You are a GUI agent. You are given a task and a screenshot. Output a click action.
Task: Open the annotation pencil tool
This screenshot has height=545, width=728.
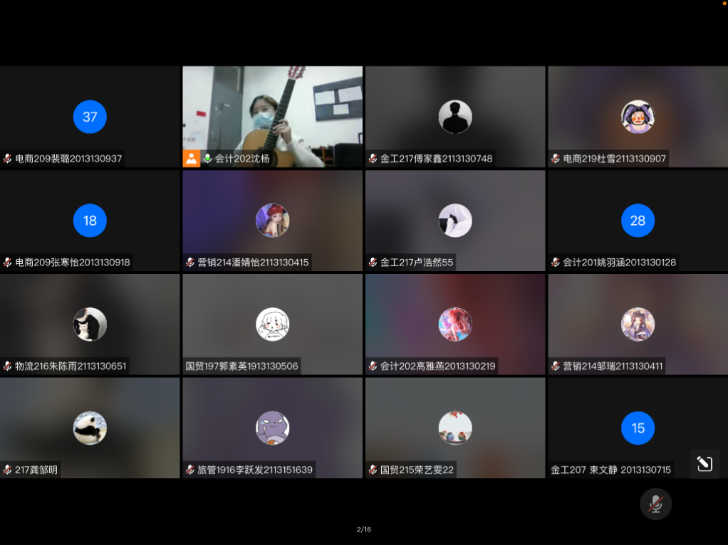[704, 463]
